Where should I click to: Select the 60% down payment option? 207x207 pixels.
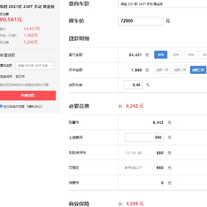point(204,55)
